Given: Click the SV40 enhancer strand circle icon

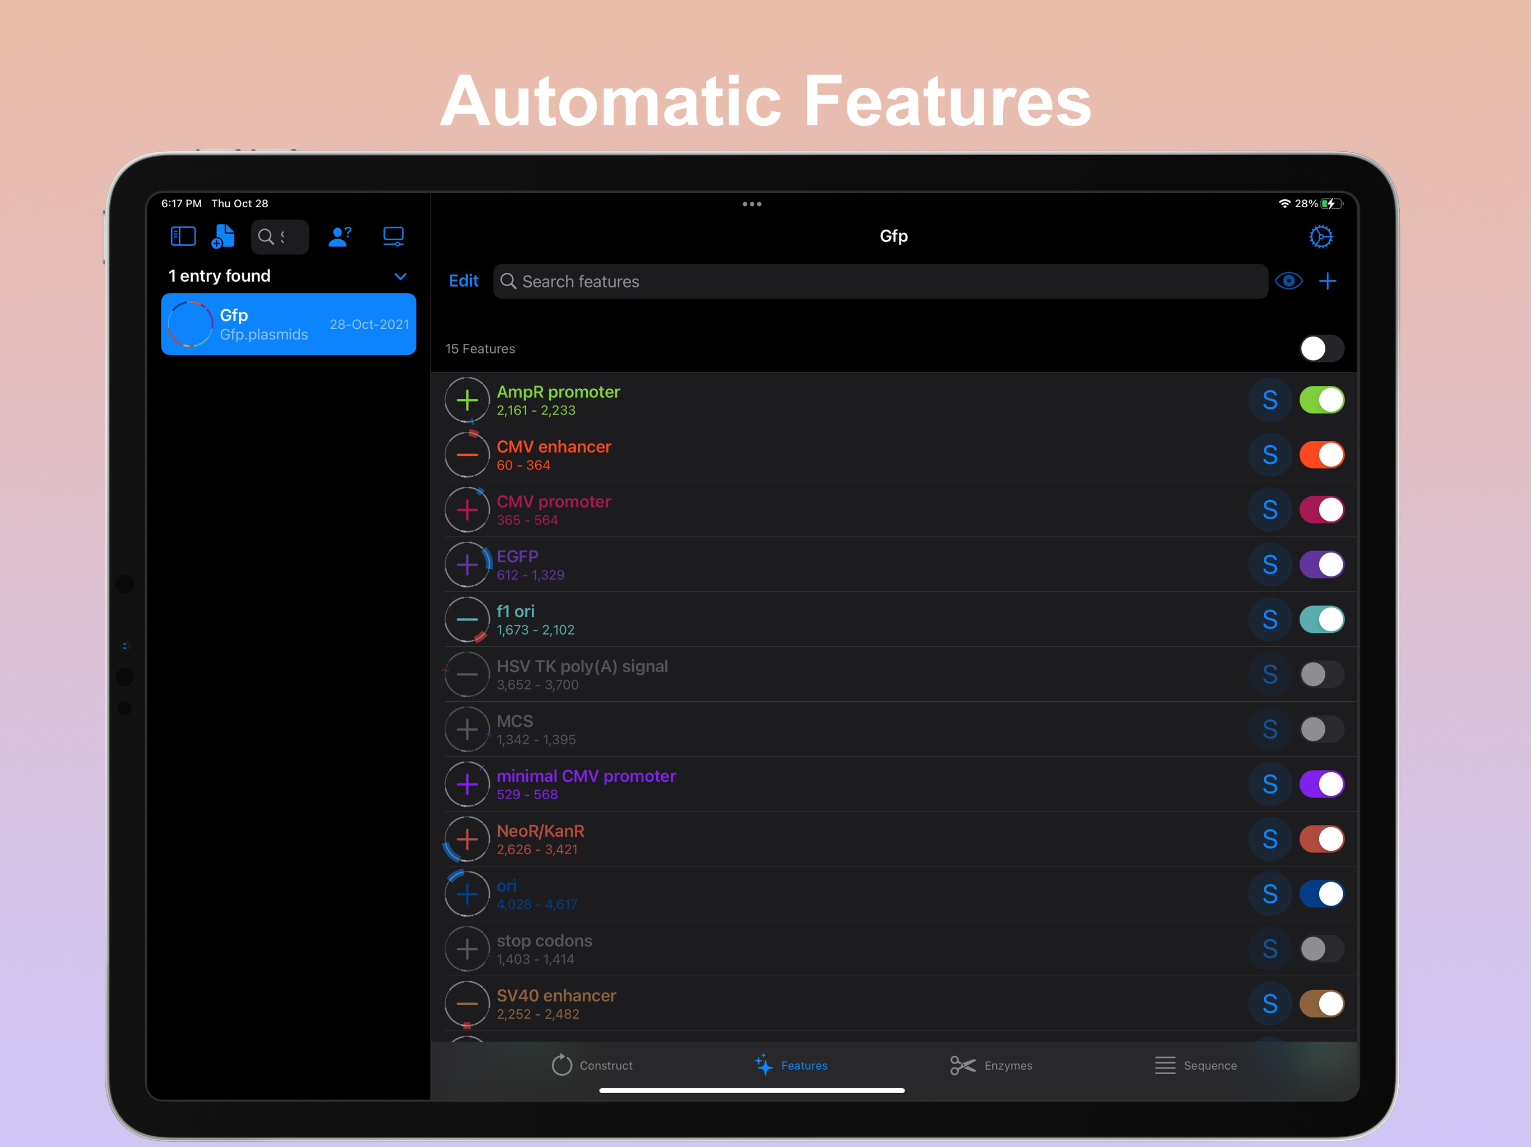Looking at the screenshot, I should pos(467,1004).
